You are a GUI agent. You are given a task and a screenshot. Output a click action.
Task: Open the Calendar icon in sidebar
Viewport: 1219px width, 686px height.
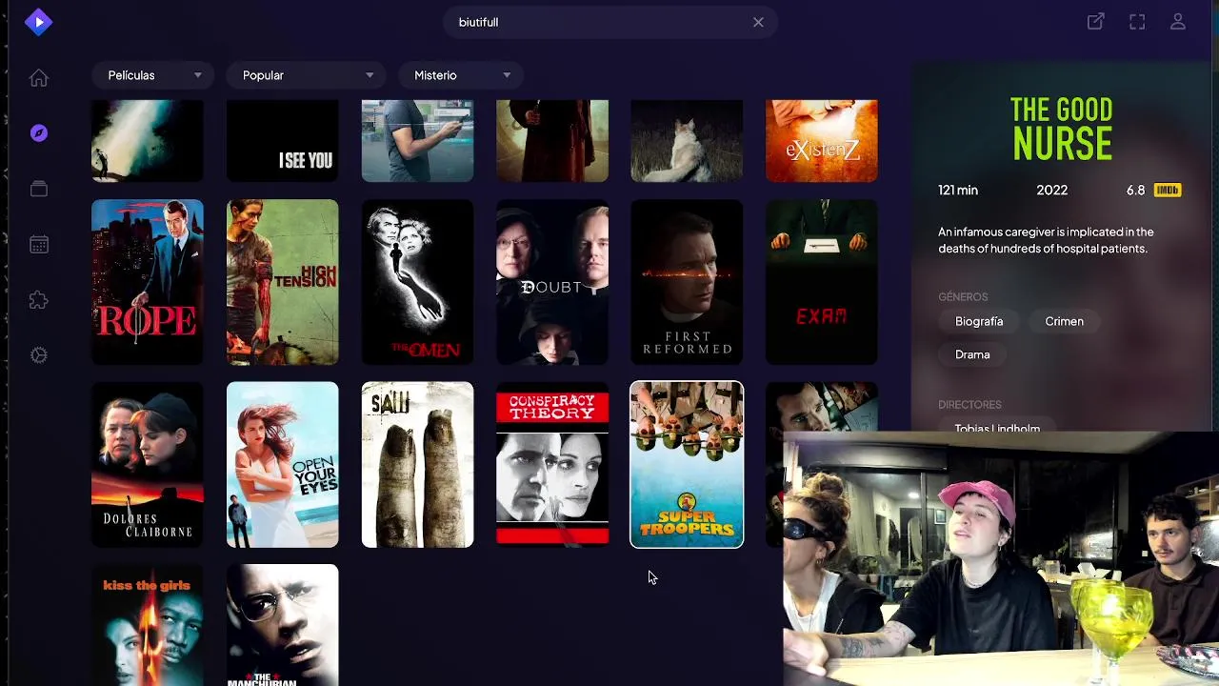tap(39, 244)
